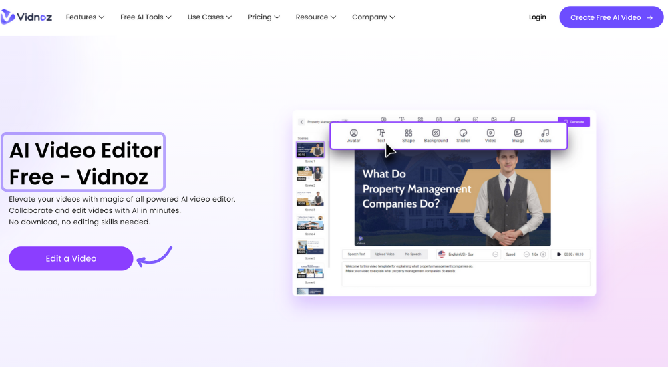
Task: Select the Scene 1 thumbnail
Action: pyautogui.click(x=310, y=150)
